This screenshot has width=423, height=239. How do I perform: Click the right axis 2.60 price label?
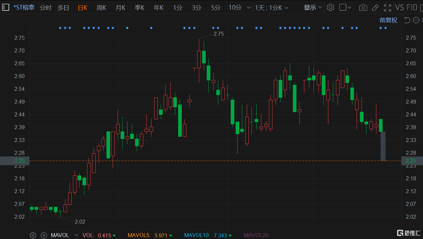pos(411,76)
